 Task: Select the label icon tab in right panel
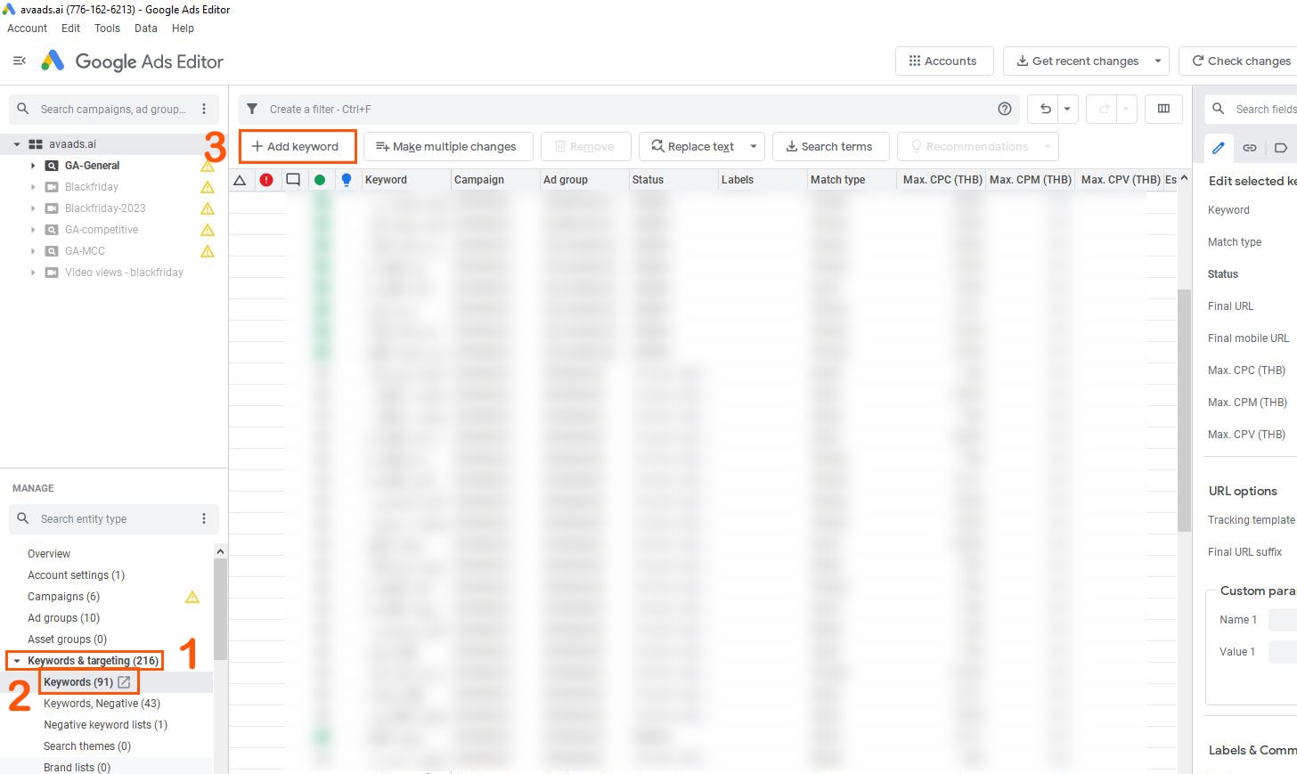(1281, 148)
